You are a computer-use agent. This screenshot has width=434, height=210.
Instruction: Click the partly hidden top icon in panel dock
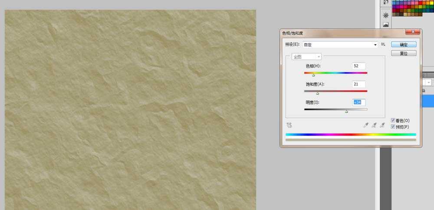pos(385,3)
